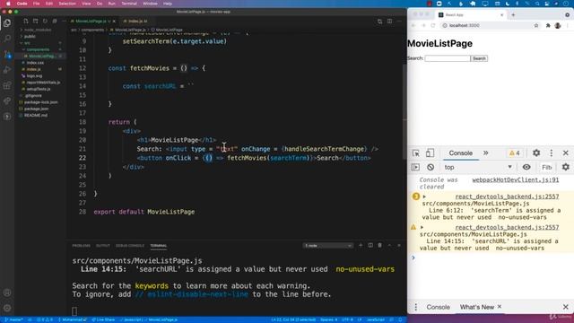Viewport: 574px width, 323px height.
Task: Open Chrome extensions puzzle icon
Action: pyautogui.click(x=548, y=26)
